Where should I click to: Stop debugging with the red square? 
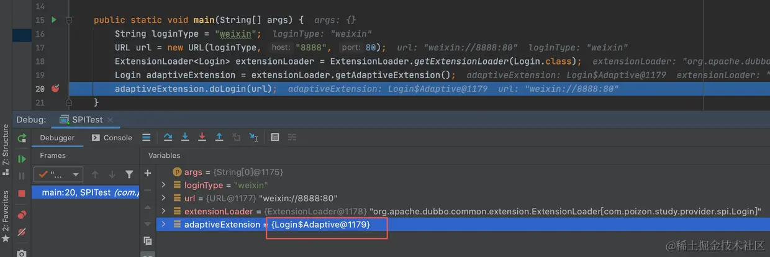pos(22,194)
